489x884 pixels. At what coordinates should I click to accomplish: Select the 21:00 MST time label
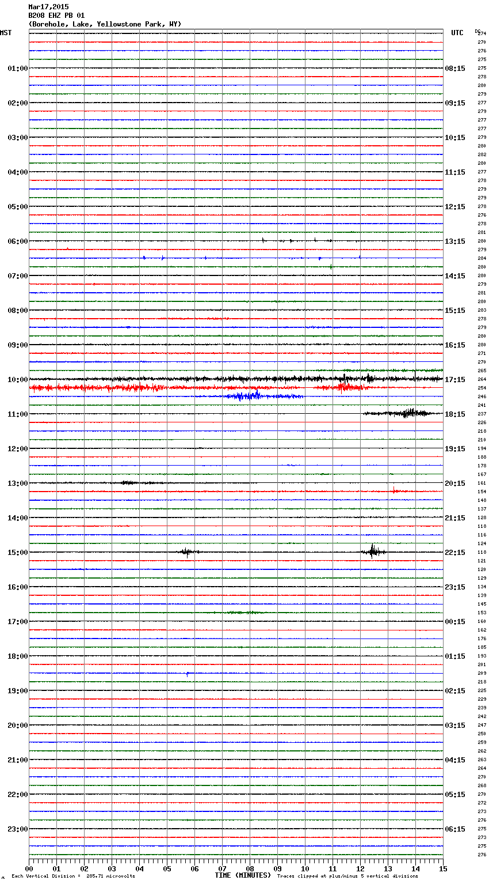17,760
